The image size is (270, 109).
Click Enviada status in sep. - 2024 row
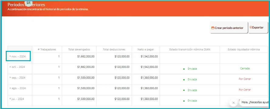tap(192, 80)
